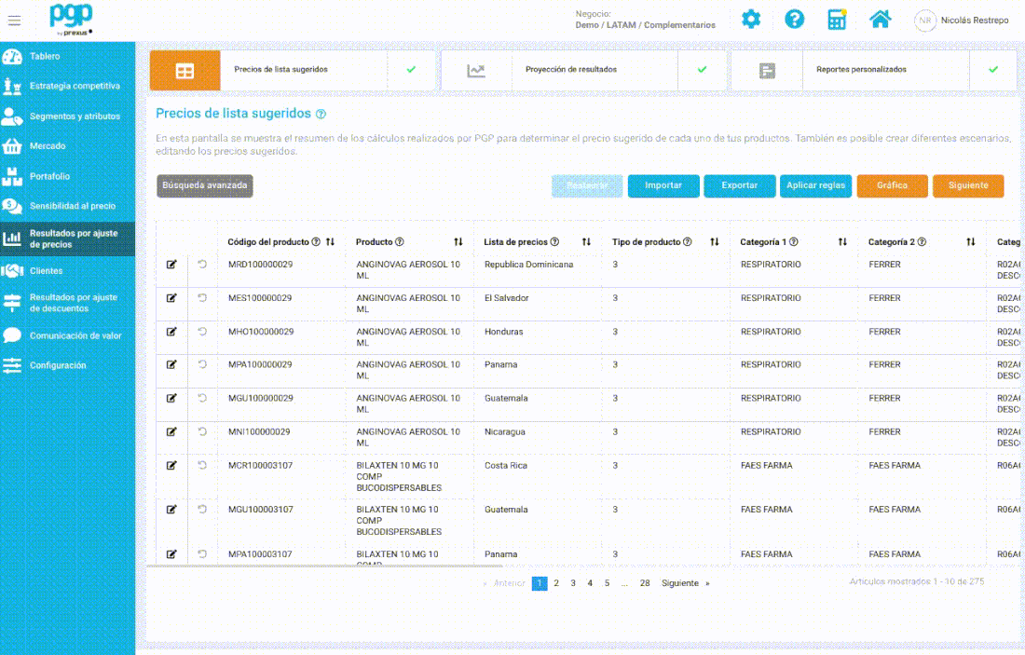Go to Mercado section
Screen dimensions: 1025x655
67,146
